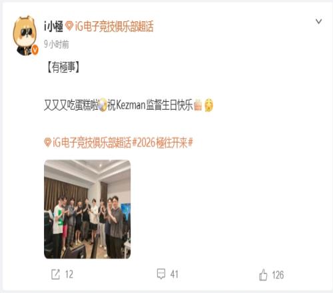
Task: Click the globe emoji after 蛋糕啦
Action: pyautogui.click(x=103, y=105)
